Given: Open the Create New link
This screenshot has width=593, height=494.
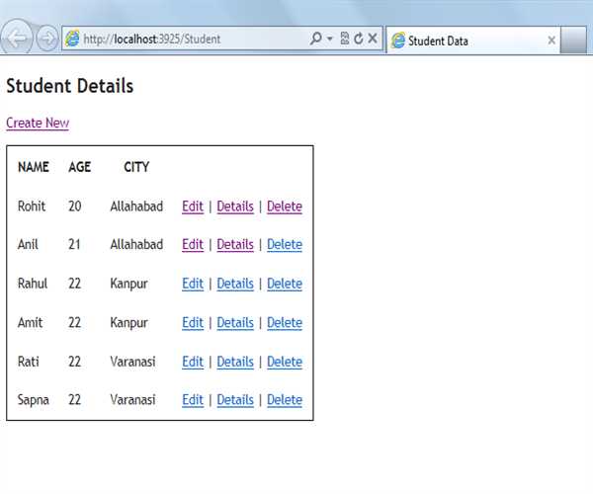Looking at the screenshot, I should (38, 123).
